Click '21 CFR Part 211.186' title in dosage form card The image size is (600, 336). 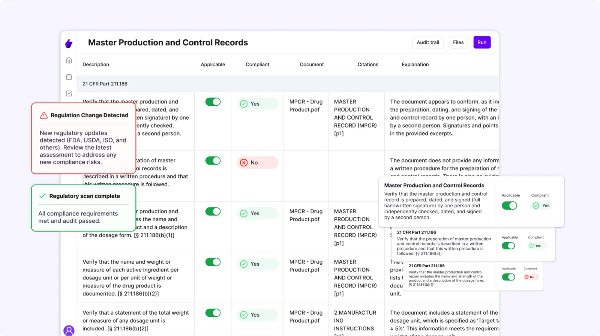426,265
